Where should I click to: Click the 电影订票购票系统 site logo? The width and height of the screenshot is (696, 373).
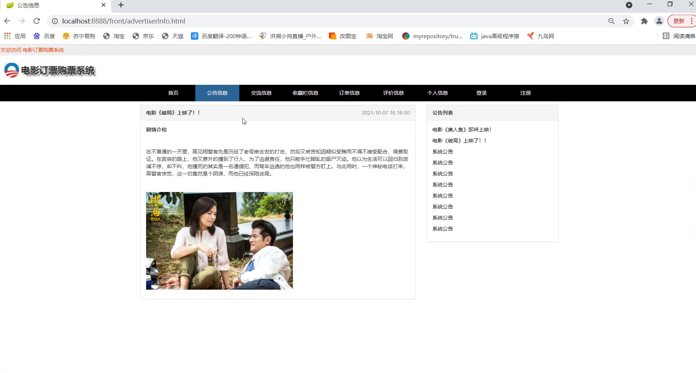pyautogui.click(x=50, y=70)
